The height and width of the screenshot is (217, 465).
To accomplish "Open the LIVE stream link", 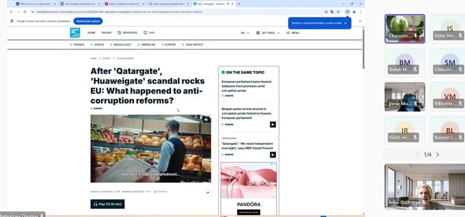I will click(149, 33).
